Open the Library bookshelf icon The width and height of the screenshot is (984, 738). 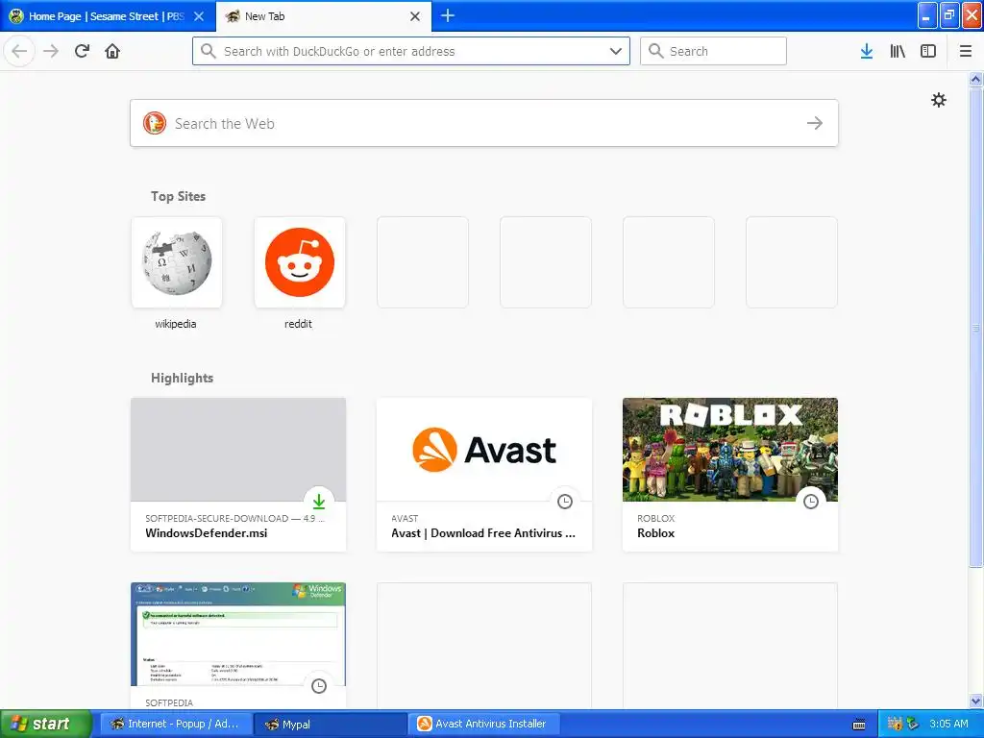(898, 51)
